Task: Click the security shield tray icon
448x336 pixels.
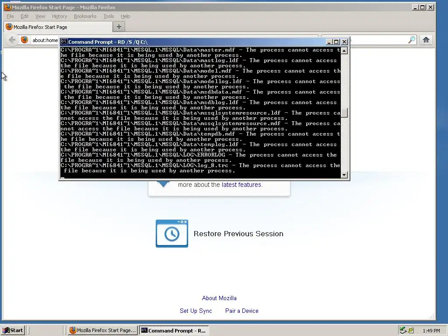Action: coord(410,330)
